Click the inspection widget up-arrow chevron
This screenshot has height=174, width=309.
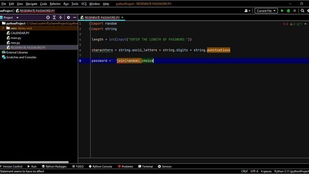[306, 24]
